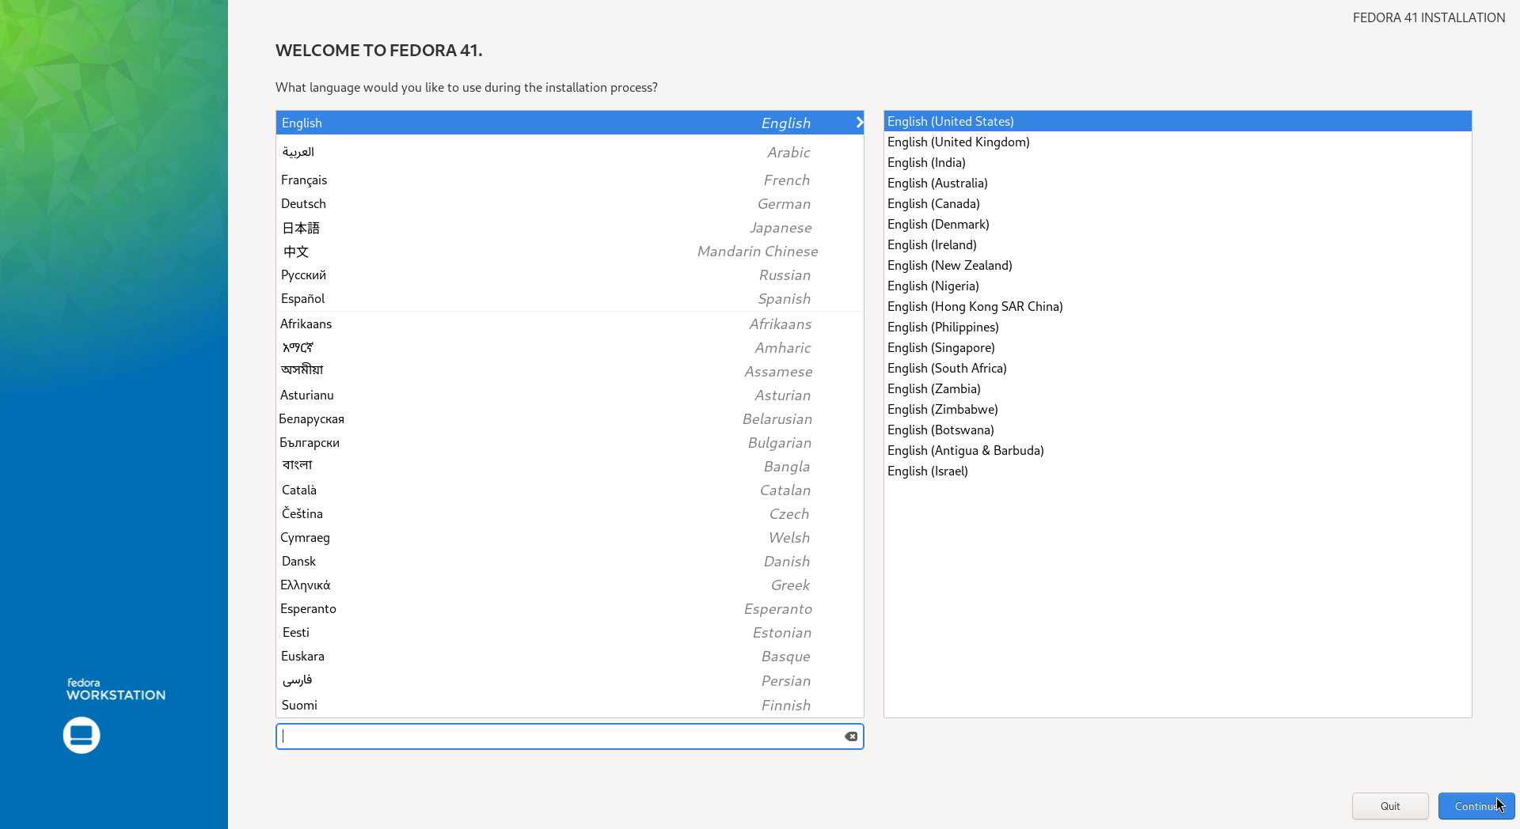Choose Deutsch (German) language

point(569,204)
